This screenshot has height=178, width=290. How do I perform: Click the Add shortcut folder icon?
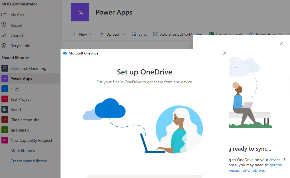pyautogui.click(x=155, y=34)
